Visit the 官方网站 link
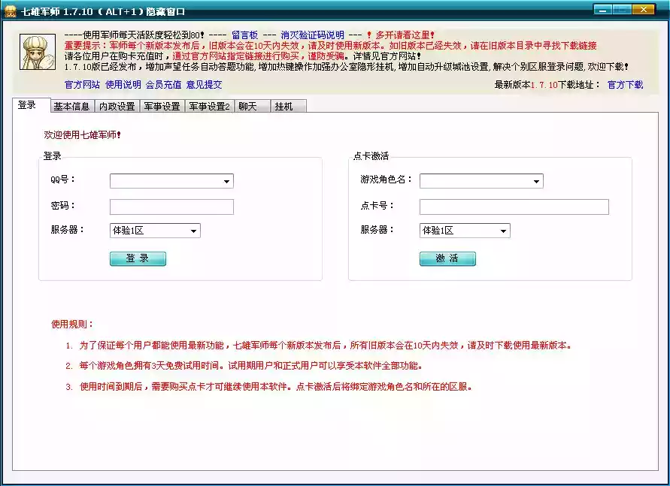This screenshot has width=670, height=486. [83, 83]
